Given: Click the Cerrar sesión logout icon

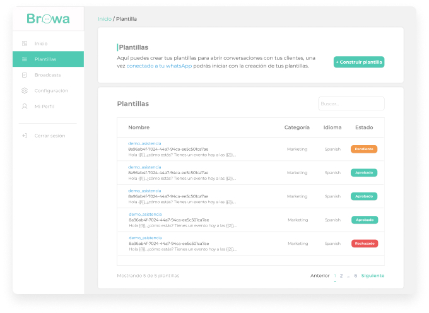Looking at the screenshot, I should point(25,136).
